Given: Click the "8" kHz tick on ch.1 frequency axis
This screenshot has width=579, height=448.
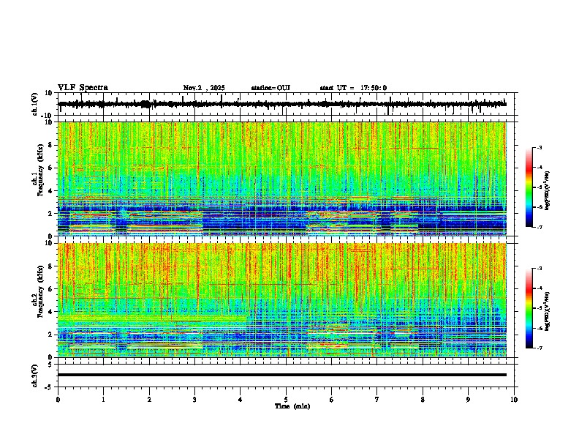Looking at the screenshot, I should click(51, 145).
